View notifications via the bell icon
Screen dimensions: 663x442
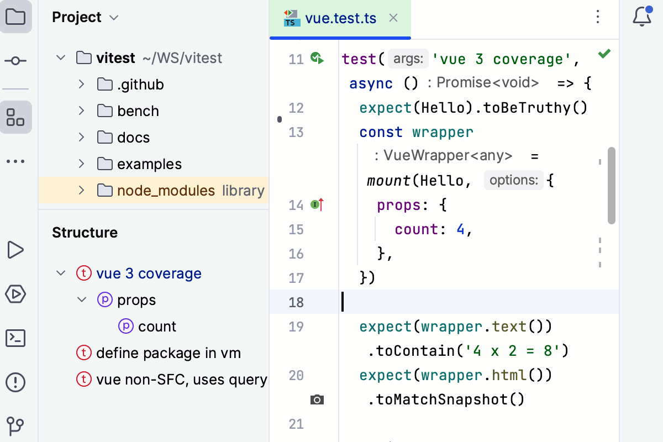[x=641, y=17]
